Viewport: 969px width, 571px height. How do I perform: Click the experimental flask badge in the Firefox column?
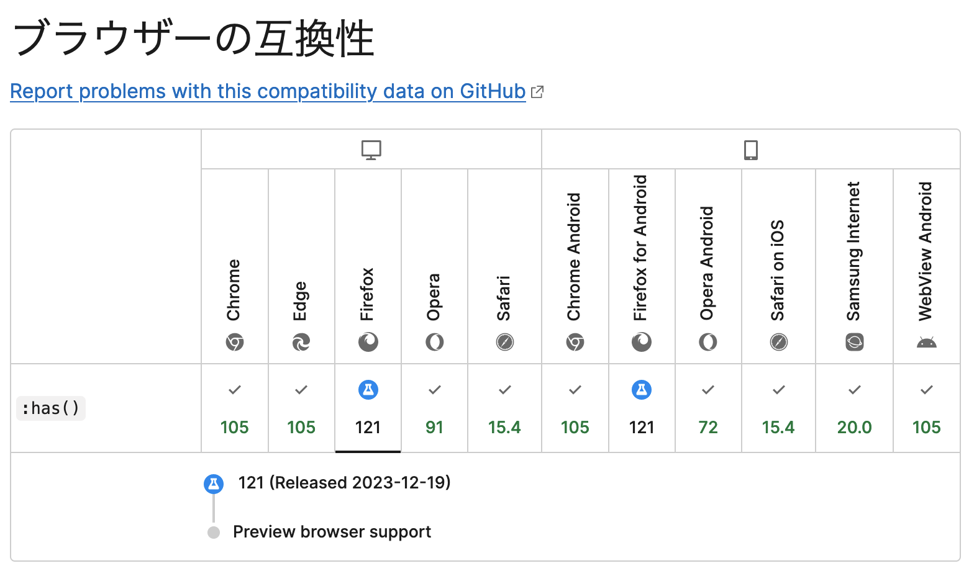[368, 389]
